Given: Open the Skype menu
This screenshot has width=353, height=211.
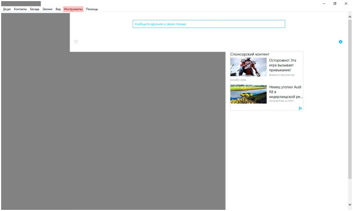Looking at the screenshot, I should point(7,9).
